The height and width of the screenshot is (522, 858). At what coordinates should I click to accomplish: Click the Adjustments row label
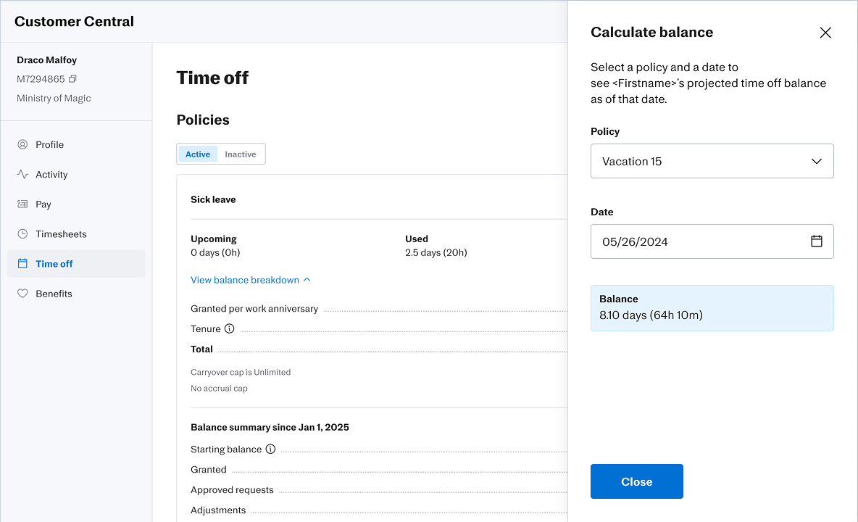pos(218,510)
